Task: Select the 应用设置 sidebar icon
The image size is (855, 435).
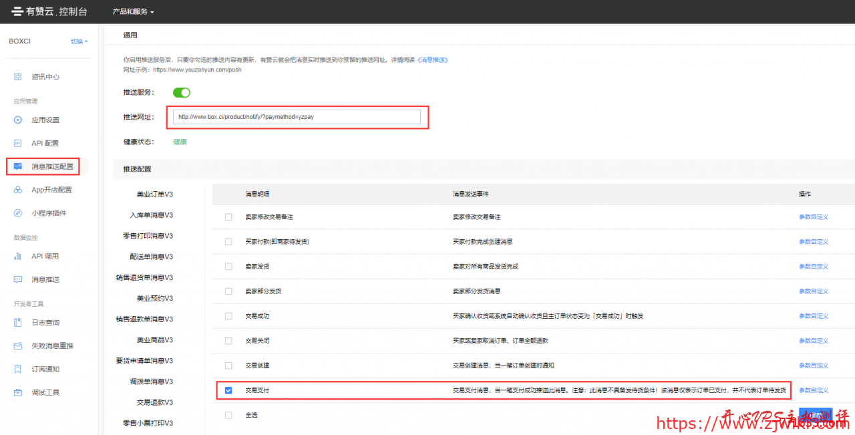Action: point(16,120)
